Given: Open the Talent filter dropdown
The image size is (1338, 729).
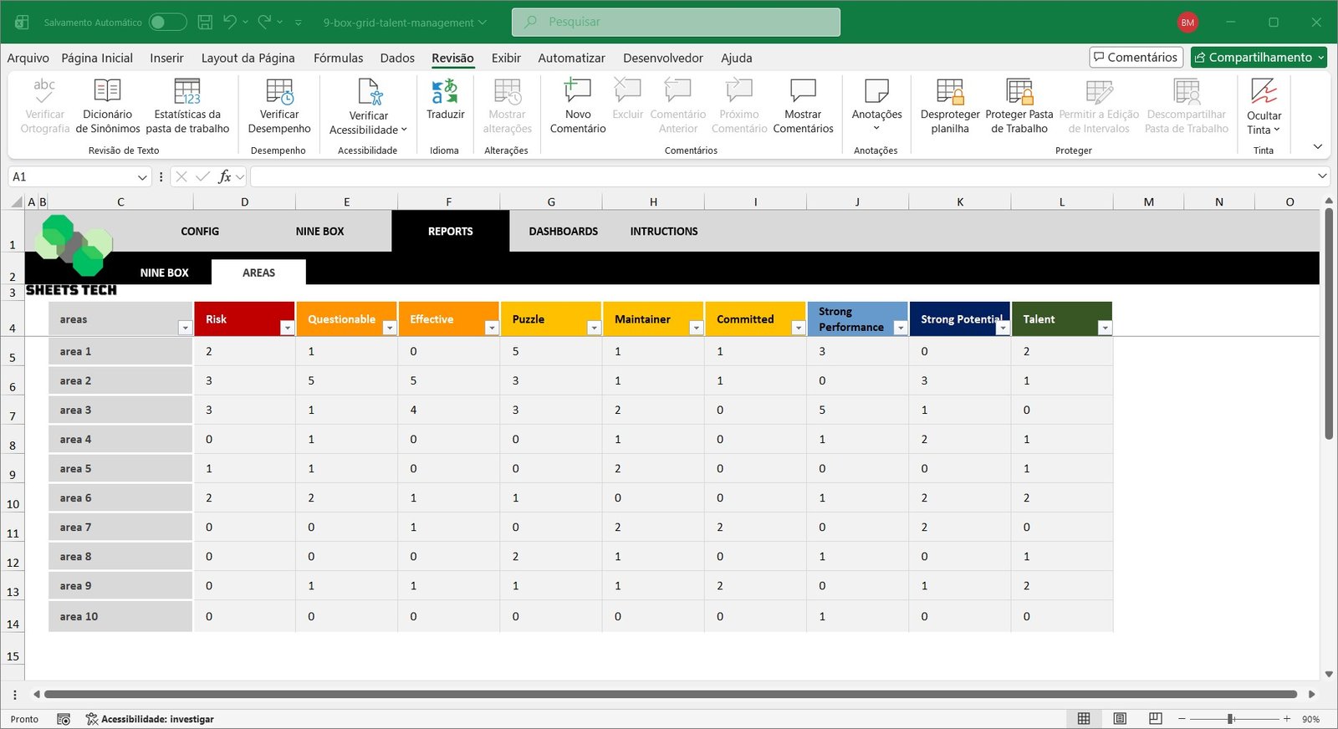Looking at the screenshot, I should point(1105,328).
